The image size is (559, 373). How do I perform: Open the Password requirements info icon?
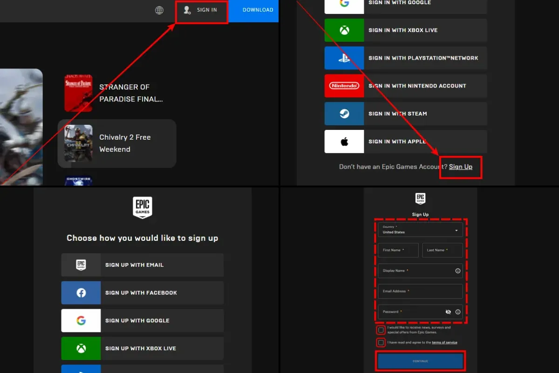click(x=458, y=312)
